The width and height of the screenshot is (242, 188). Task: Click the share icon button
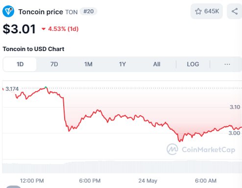[x=235, y=11]
